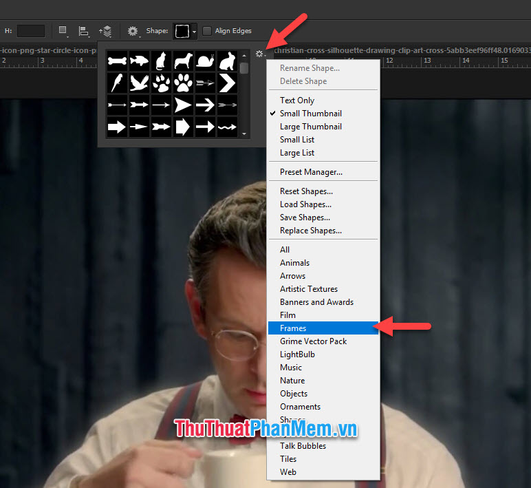Switch to the icon-png-star-circle document tab
Viewport: 531px width, 488px height.
tap(48, 50)
